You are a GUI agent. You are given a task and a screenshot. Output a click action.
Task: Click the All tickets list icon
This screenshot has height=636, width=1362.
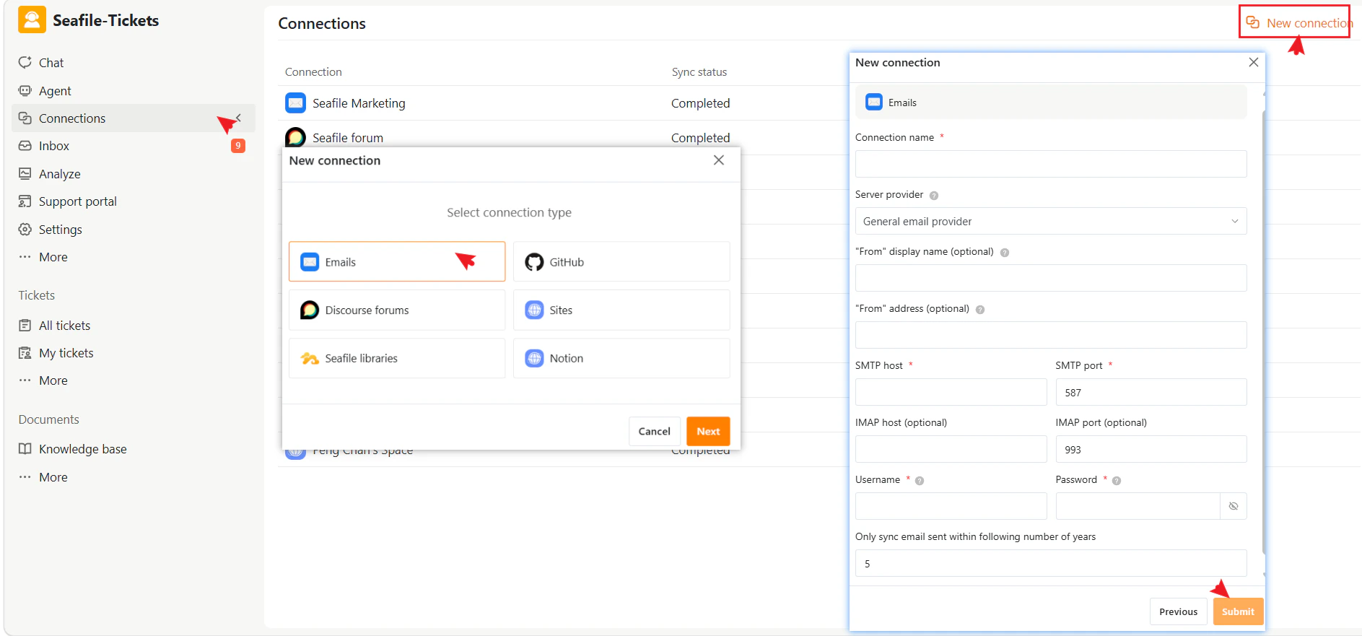[x=25, y=325]
